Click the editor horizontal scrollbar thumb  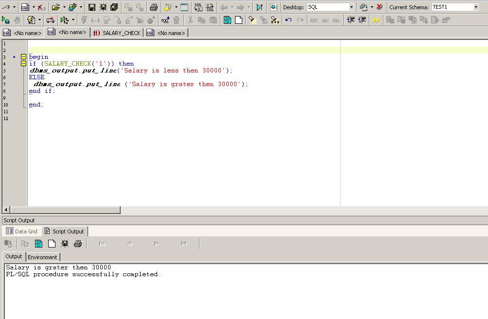65,210
